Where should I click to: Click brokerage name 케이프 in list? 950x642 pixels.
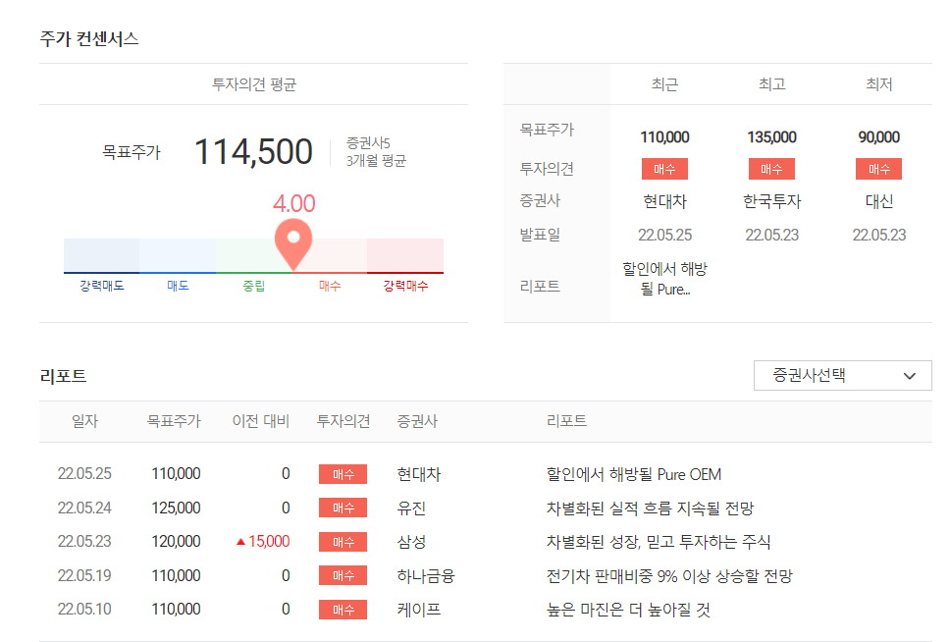point(418,610)
